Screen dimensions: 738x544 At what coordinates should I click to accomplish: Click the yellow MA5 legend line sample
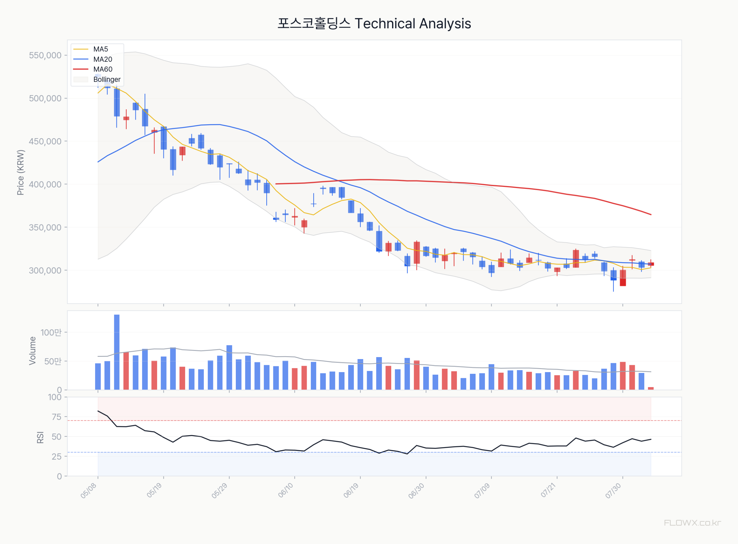tap(81, 49)
